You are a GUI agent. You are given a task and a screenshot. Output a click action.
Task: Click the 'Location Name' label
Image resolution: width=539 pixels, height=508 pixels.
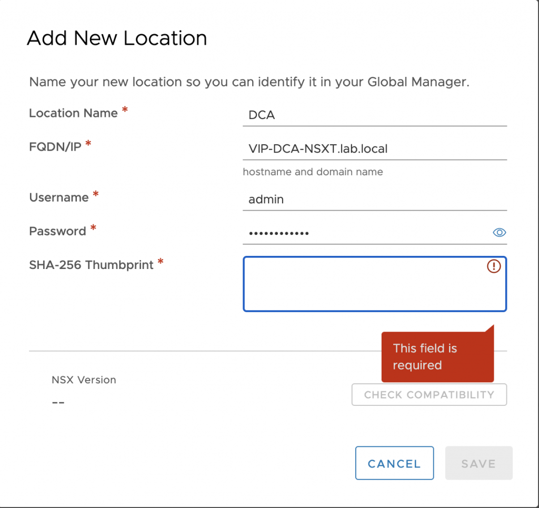[x=73, y=113]
